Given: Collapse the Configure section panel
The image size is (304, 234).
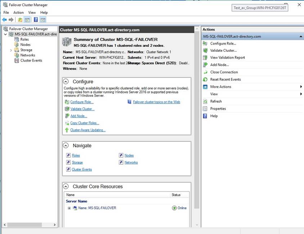Looking at the screenshot, I should (66, 81).
